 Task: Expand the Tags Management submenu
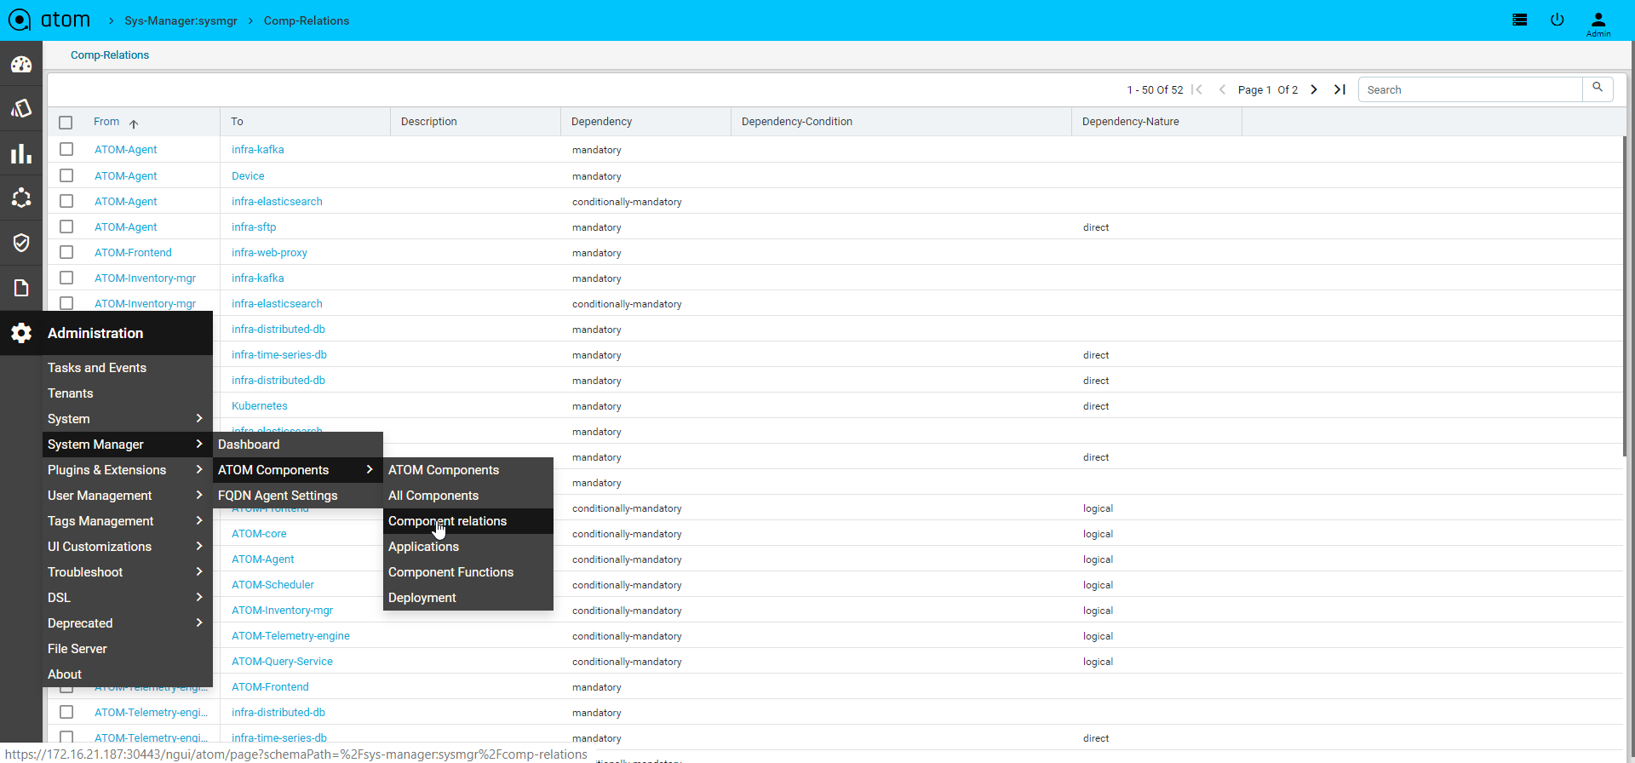click(128, 521)
